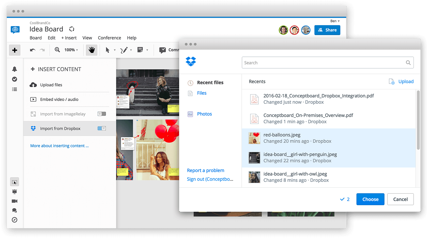Click the Dropbox logo in chooser
The image size is (428, 238).
pyautogui.click(x=191, y=61)
